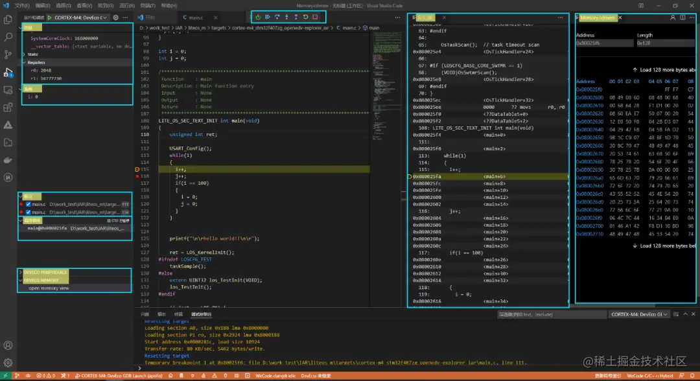Image resolution: width=700 pixels, height=381 pixels.
Task: Open the Manage gear in activity bar
Action: 8,363
